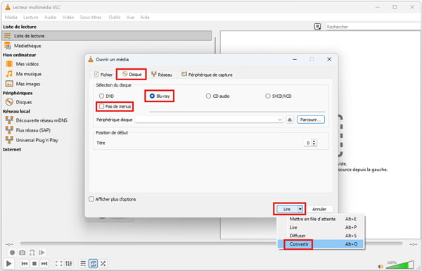Screen dimensions: 422x271
Task: Click the Parcourir... button
Action: pyautogui.click(x=311, y=120)
